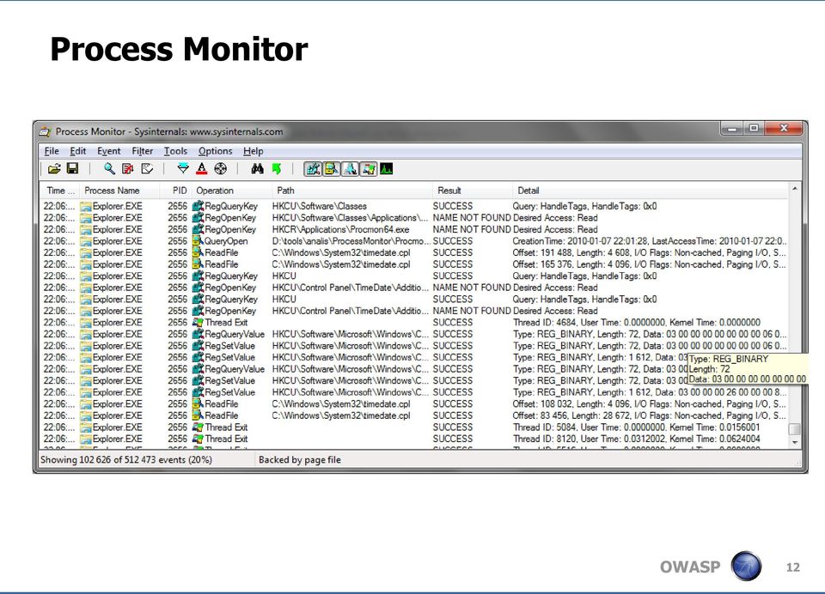Click the Time column header

coord(59,191)
